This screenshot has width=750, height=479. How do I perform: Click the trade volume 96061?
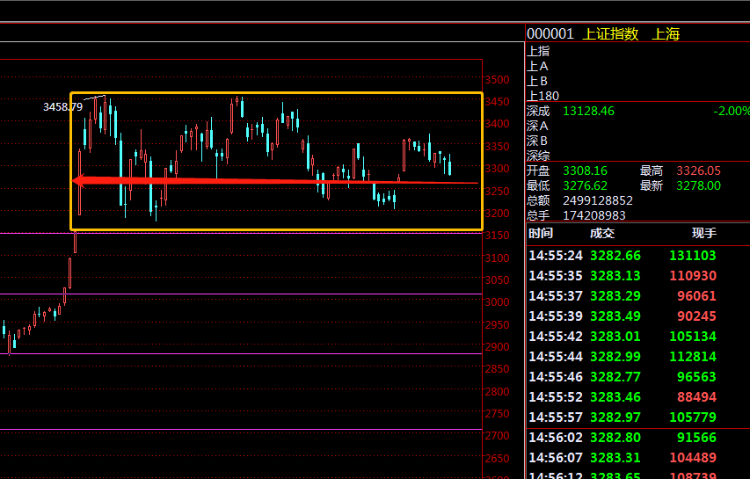696,296
